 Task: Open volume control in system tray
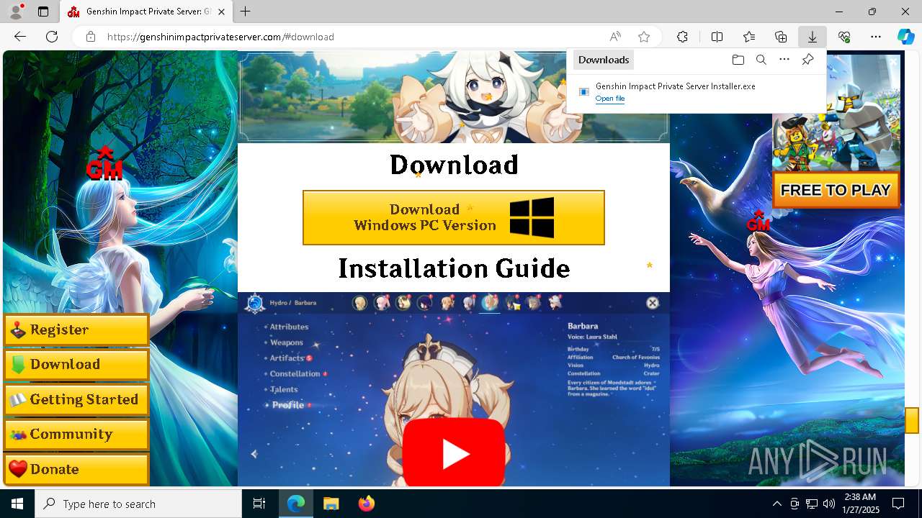(828, 504)
